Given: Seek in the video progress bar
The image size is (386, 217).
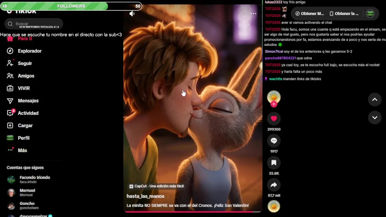Looking at the screenshot, I should click(193, 212).
